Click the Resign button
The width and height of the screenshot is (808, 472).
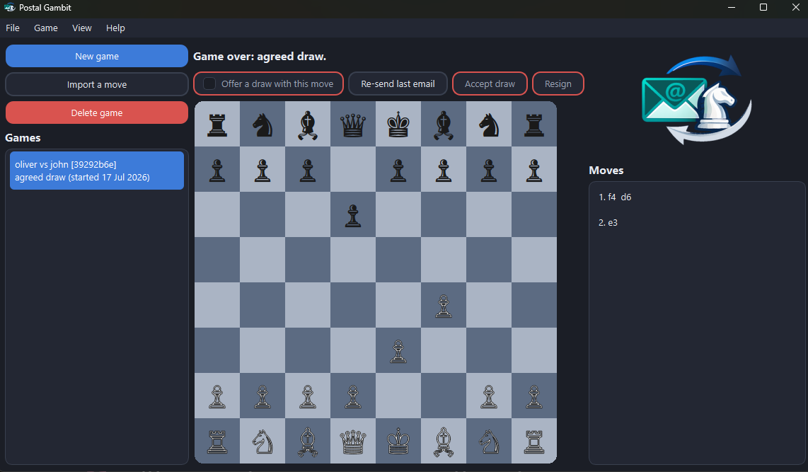click(558, 84)
